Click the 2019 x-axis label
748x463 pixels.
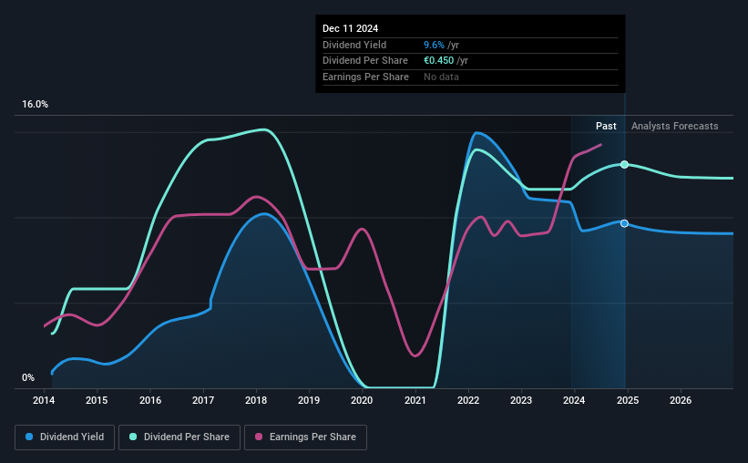[309, 400]
